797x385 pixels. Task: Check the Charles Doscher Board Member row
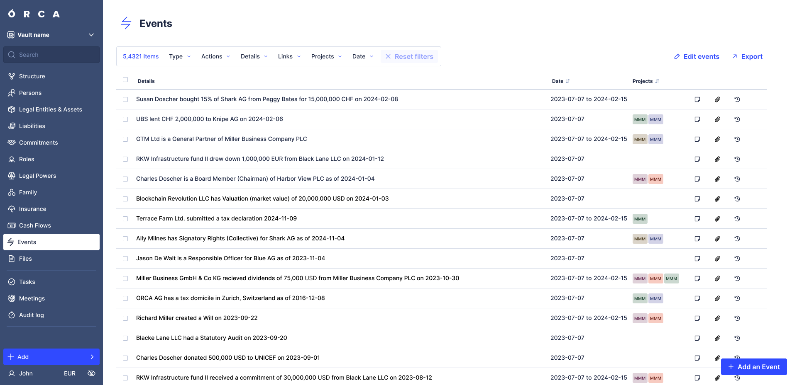125,179
